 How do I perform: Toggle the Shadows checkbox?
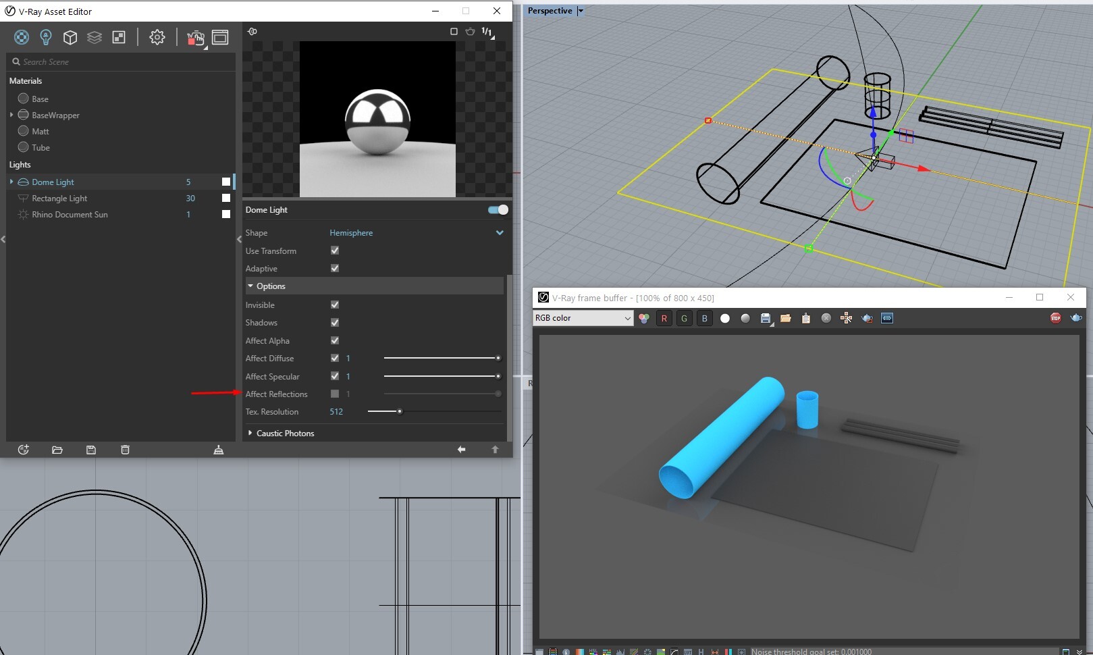pos(335,323)
